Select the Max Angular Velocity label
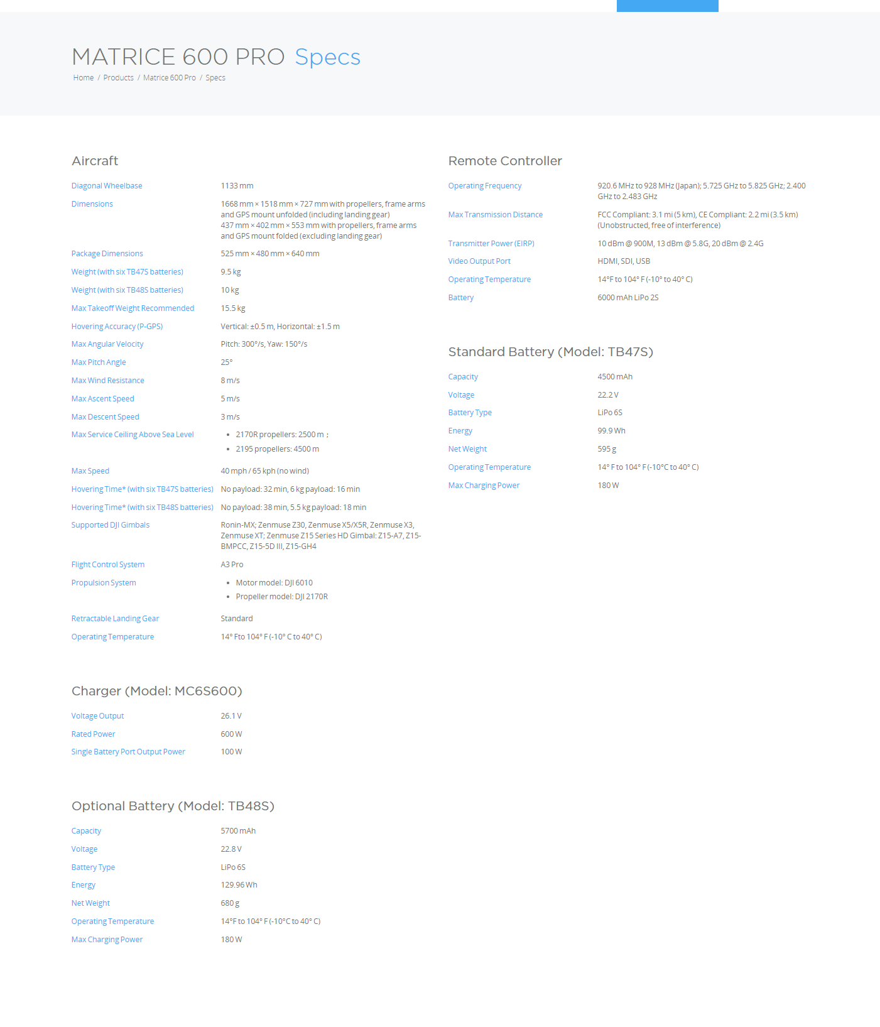Image resolution: width=880 pixels, height=1027 pixels. 107,344
